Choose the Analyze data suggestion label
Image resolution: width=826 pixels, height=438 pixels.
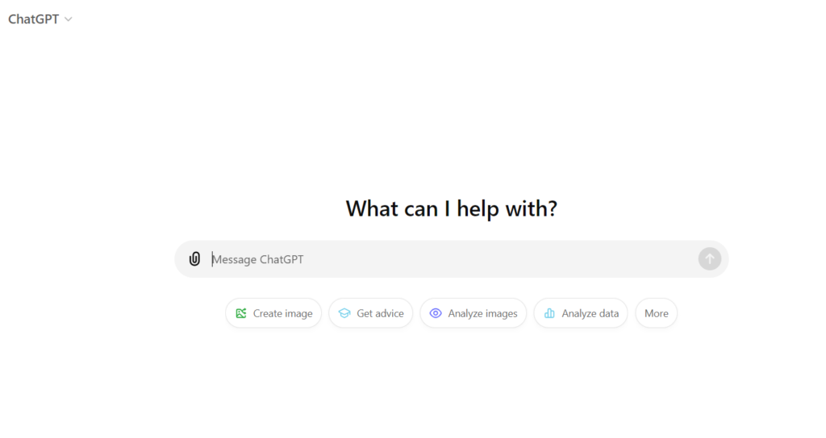pyautogui.click(x=590, y=313)
